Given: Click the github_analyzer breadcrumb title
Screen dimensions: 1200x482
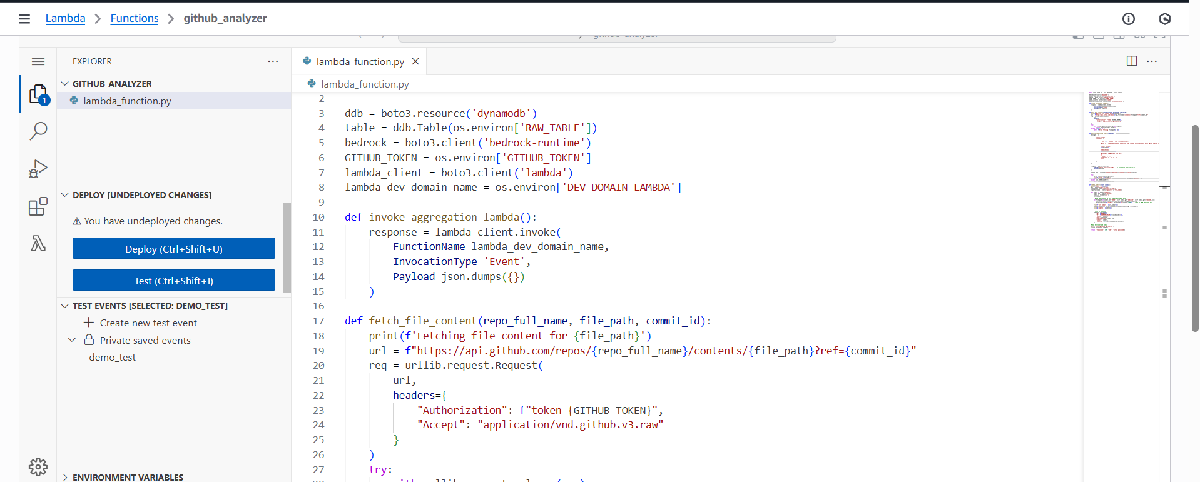Looking at the screenshot, I should click(x=225, y=18).
